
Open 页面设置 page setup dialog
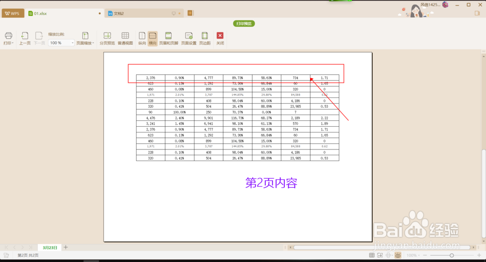189,38
